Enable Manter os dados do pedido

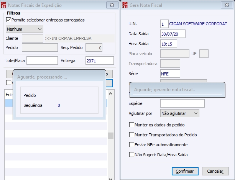click(131, 125)
